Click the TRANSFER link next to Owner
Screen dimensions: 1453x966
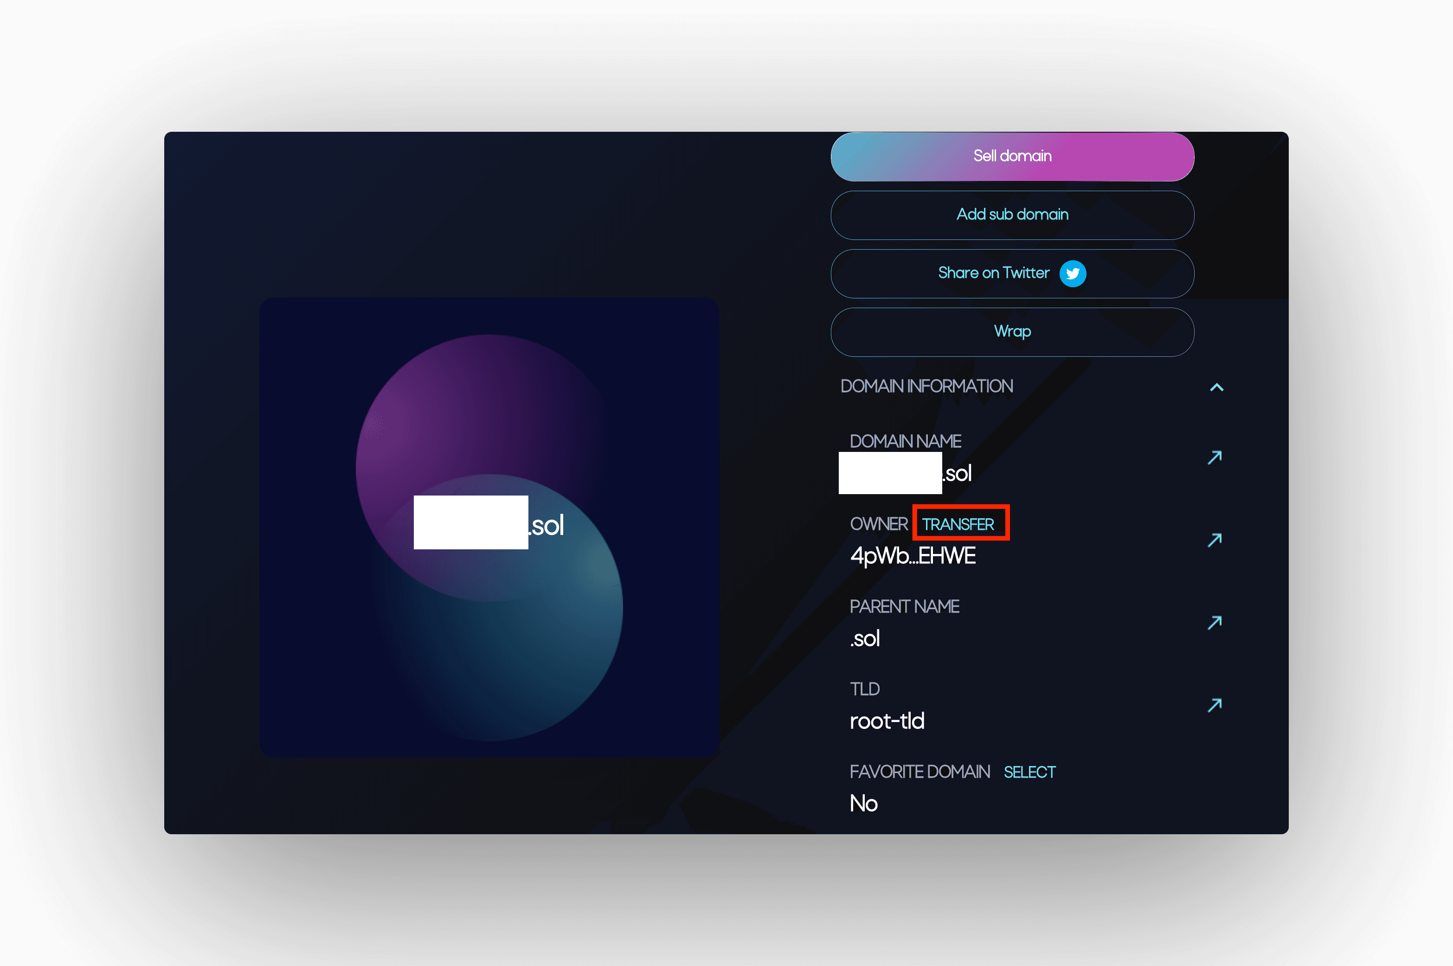[x=957, y=524]
